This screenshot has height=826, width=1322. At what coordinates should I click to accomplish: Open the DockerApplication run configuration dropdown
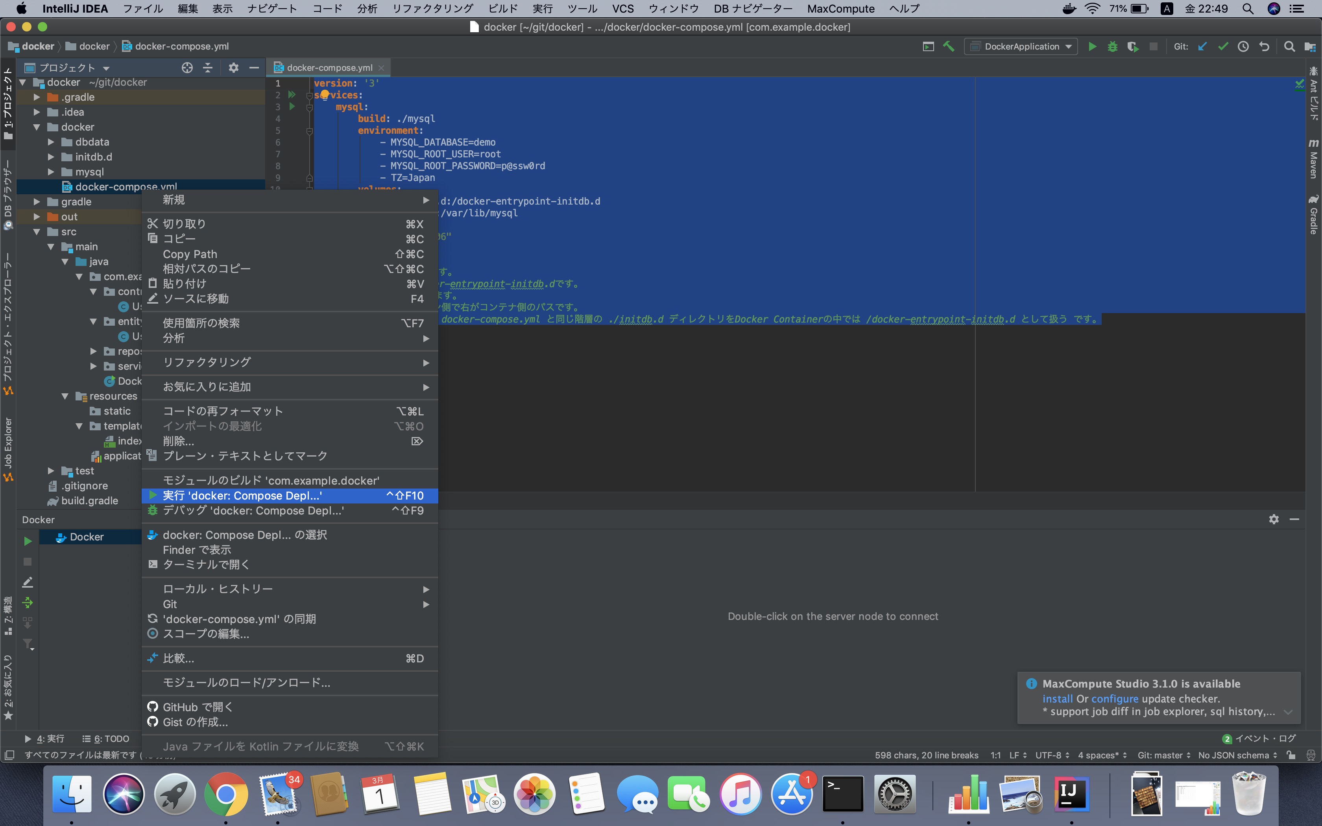[x=1021, y=46]
